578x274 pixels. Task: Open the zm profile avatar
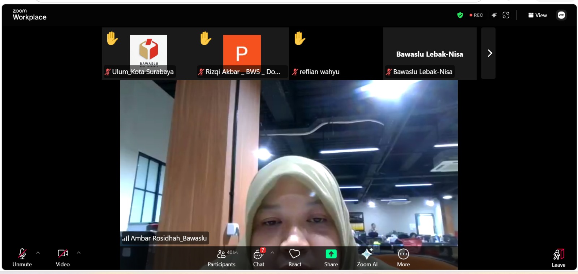(561, 15)
